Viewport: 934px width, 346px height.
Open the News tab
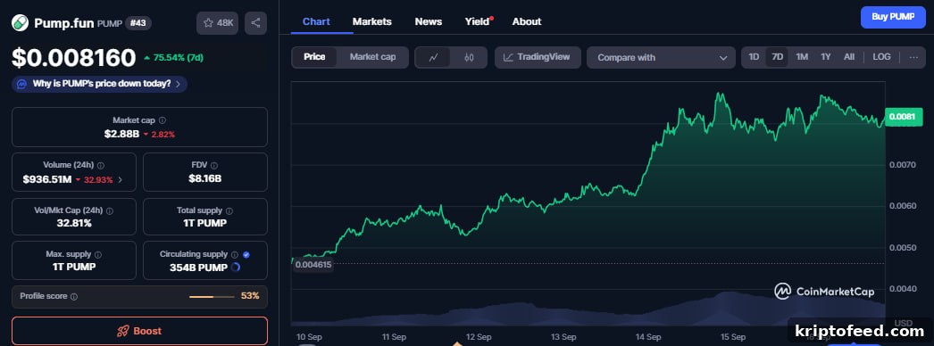tap(429, 21)
